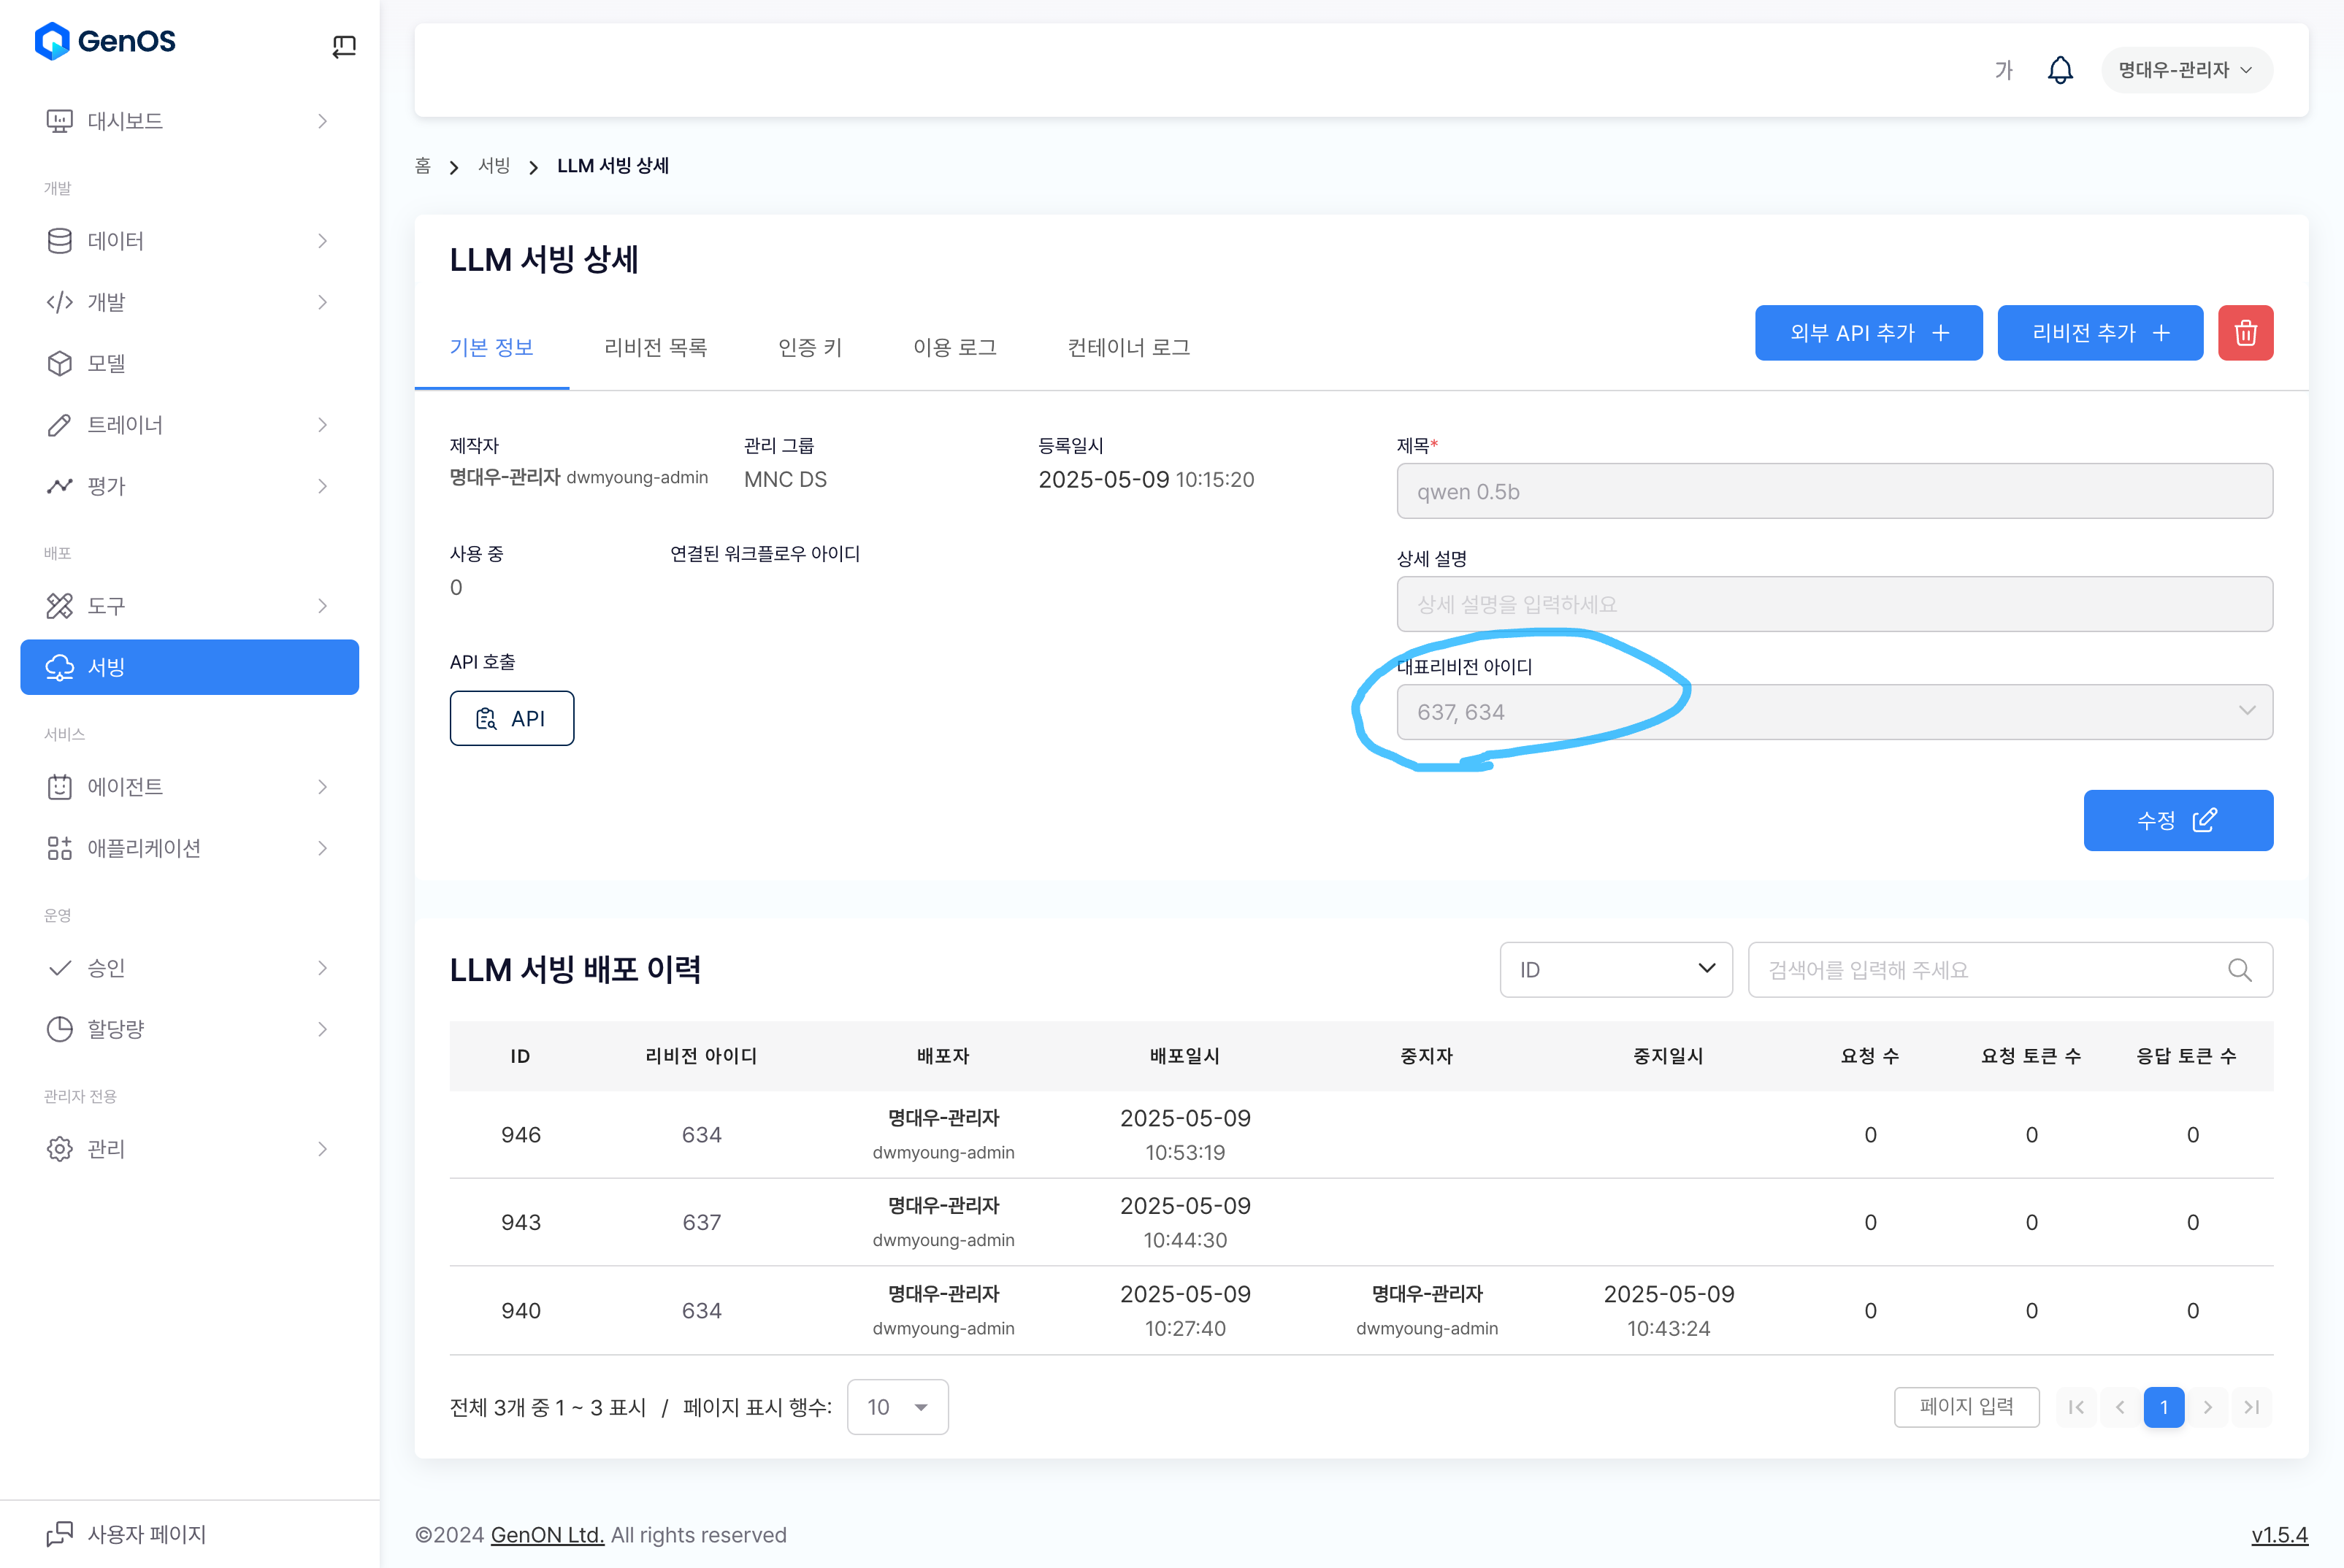Screen dimensions: 2344x1568
Task: Click the GenOS logo
Action: click(105, 41)
